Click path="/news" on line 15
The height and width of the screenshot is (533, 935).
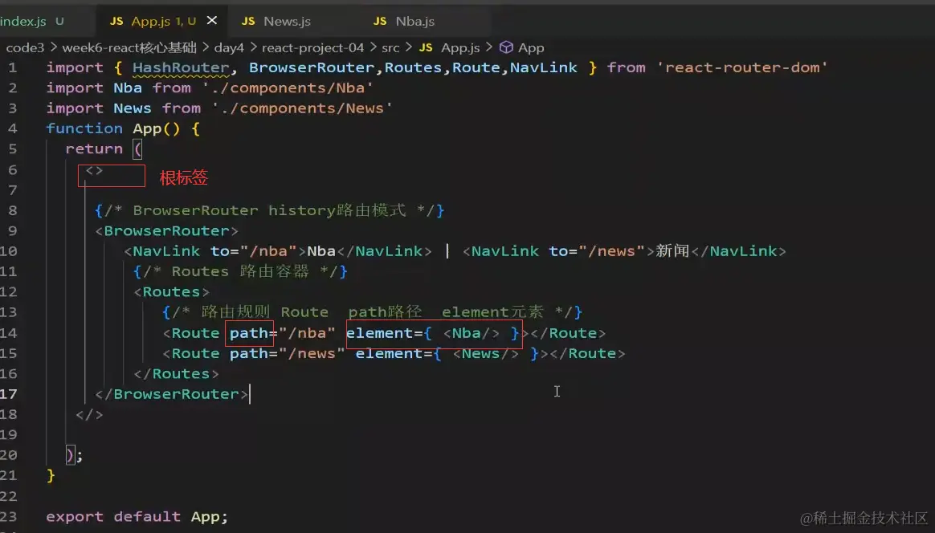[x=287, y=353]
